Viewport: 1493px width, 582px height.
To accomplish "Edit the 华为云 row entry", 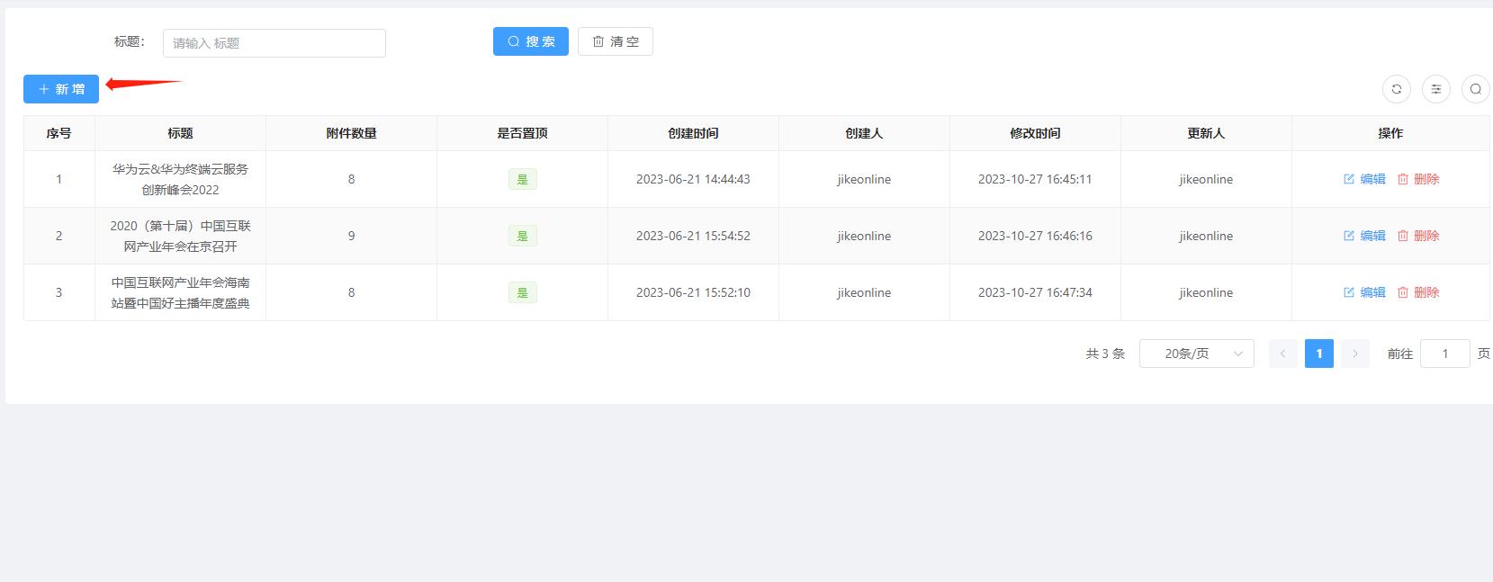I will pos(1364,179).
